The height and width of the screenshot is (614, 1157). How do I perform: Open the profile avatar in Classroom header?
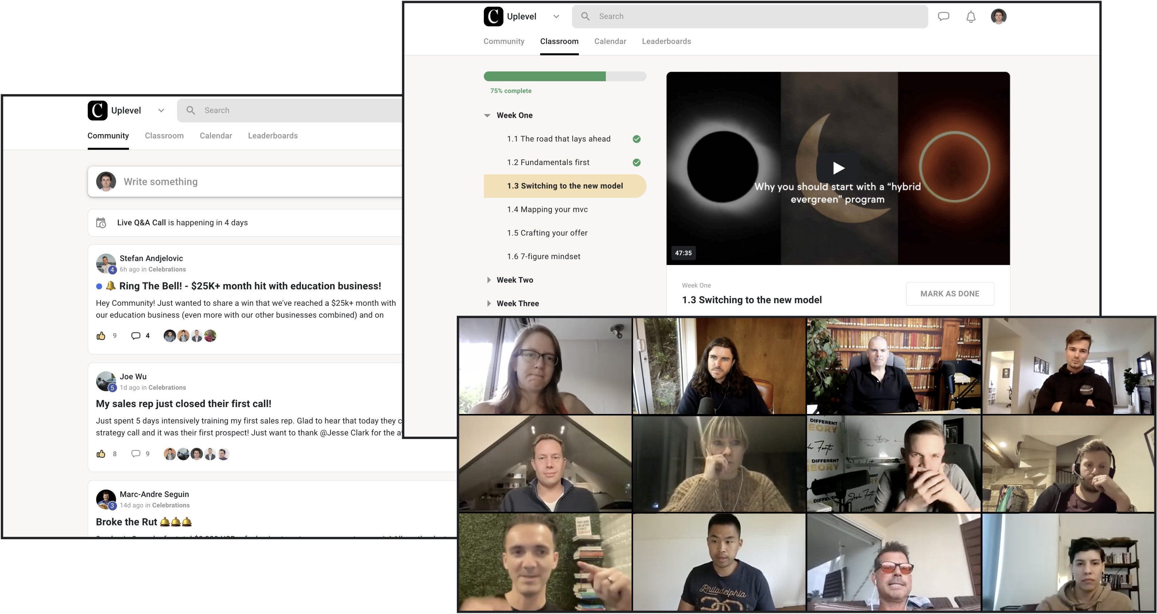click(x=998, y=17)
